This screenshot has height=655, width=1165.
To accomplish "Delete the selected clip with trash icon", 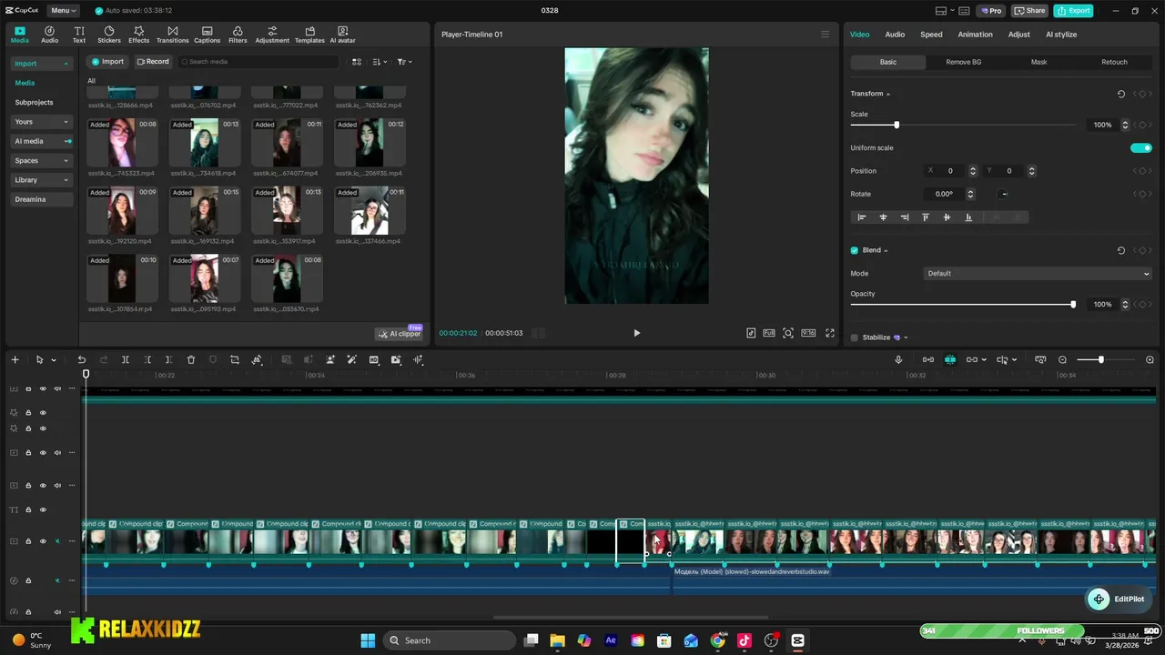I will click(x=191, y=360).
